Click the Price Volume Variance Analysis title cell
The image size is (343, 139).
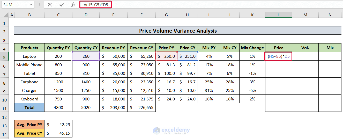(178, 31)
